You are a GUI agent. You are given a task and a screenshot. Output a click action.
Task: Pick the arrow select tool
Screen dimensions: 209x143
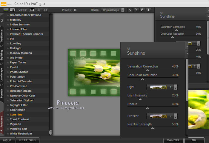click(130, 10)
